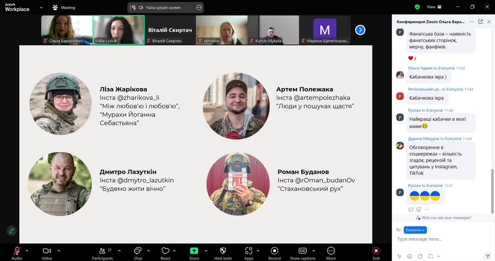Open the Meeting tab in the title bar
This screenshot has height=261, width=495.
click(64, 7)
